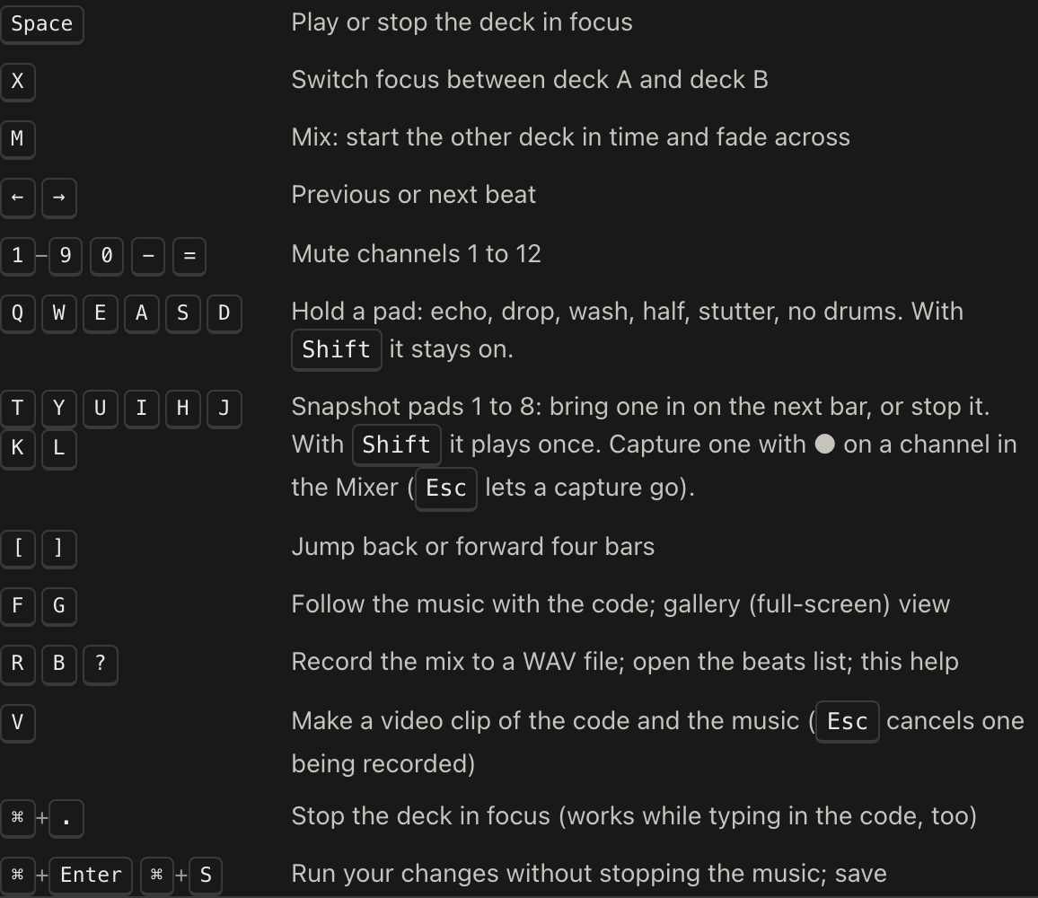Viewport: 1038px width, 898px height.
Task: Click the R key cap
Action: pyautogui.click(x=17, y=665)
